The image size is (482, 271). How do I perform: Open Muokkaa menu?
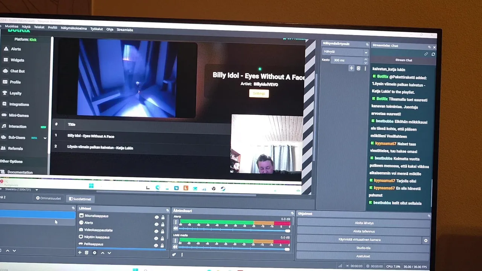click(x=11, y=27)
